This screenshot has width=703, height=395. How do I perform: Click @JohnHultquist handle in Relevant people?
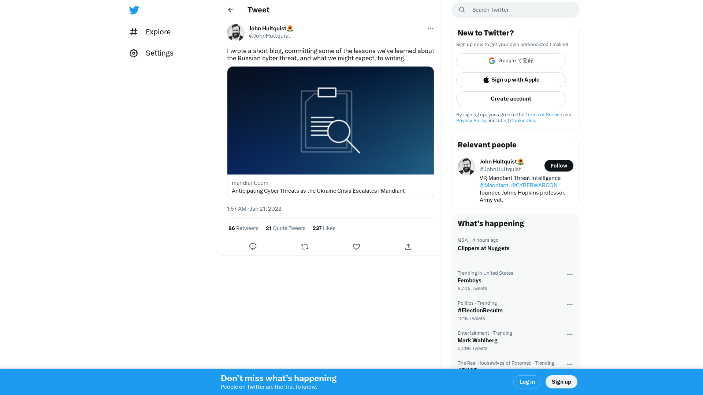point(500,169)
